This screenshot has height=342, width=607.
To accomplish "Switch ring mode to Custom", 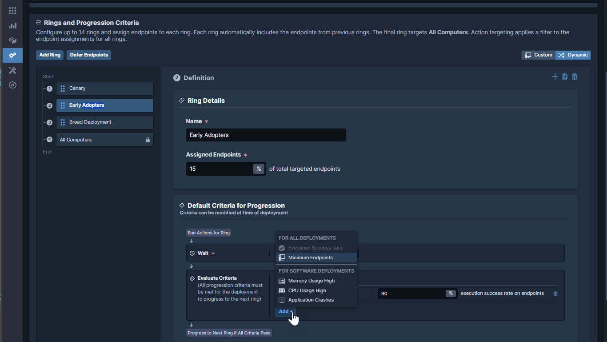I will (x=539, y=55).
